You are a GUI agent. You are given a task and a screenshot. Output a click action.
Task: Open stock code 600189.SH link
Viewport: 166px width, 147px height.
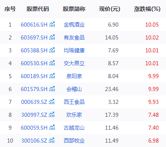tap(34, 76)
